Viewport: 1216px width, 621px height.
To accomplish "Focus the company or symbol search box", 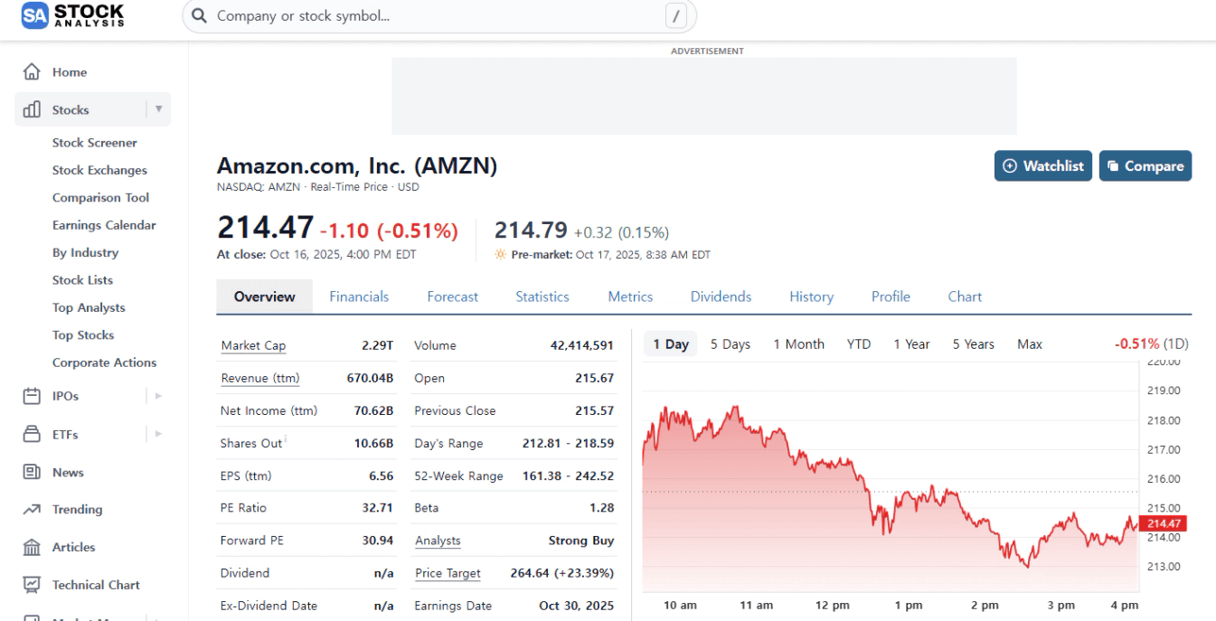I will pos(434,16).
